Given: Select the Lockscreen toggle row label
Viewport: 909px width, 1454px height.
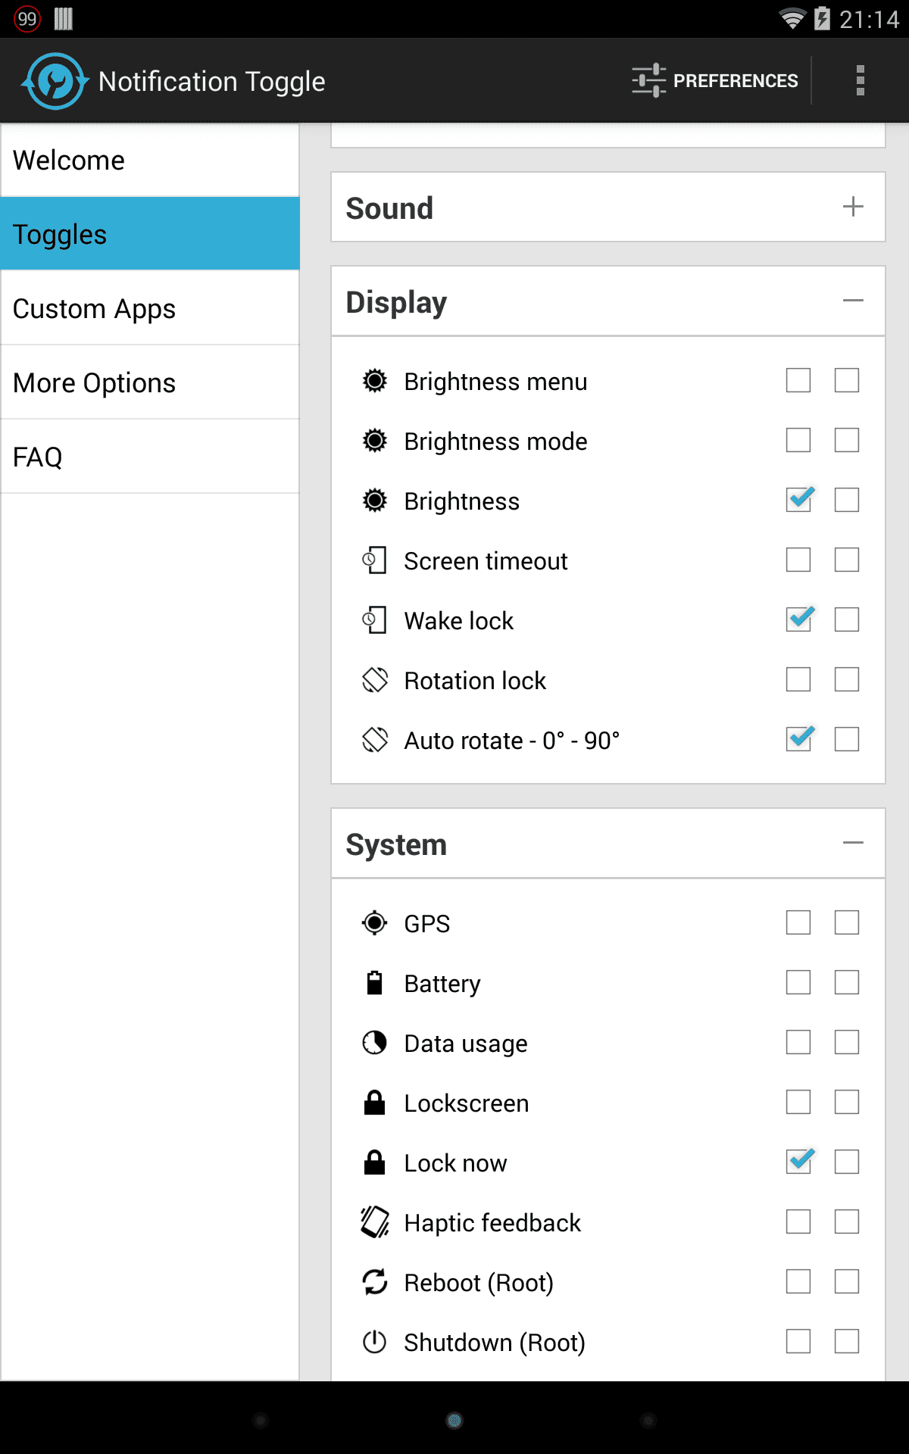Looking at the screenshot, I should click(466, 1103).
